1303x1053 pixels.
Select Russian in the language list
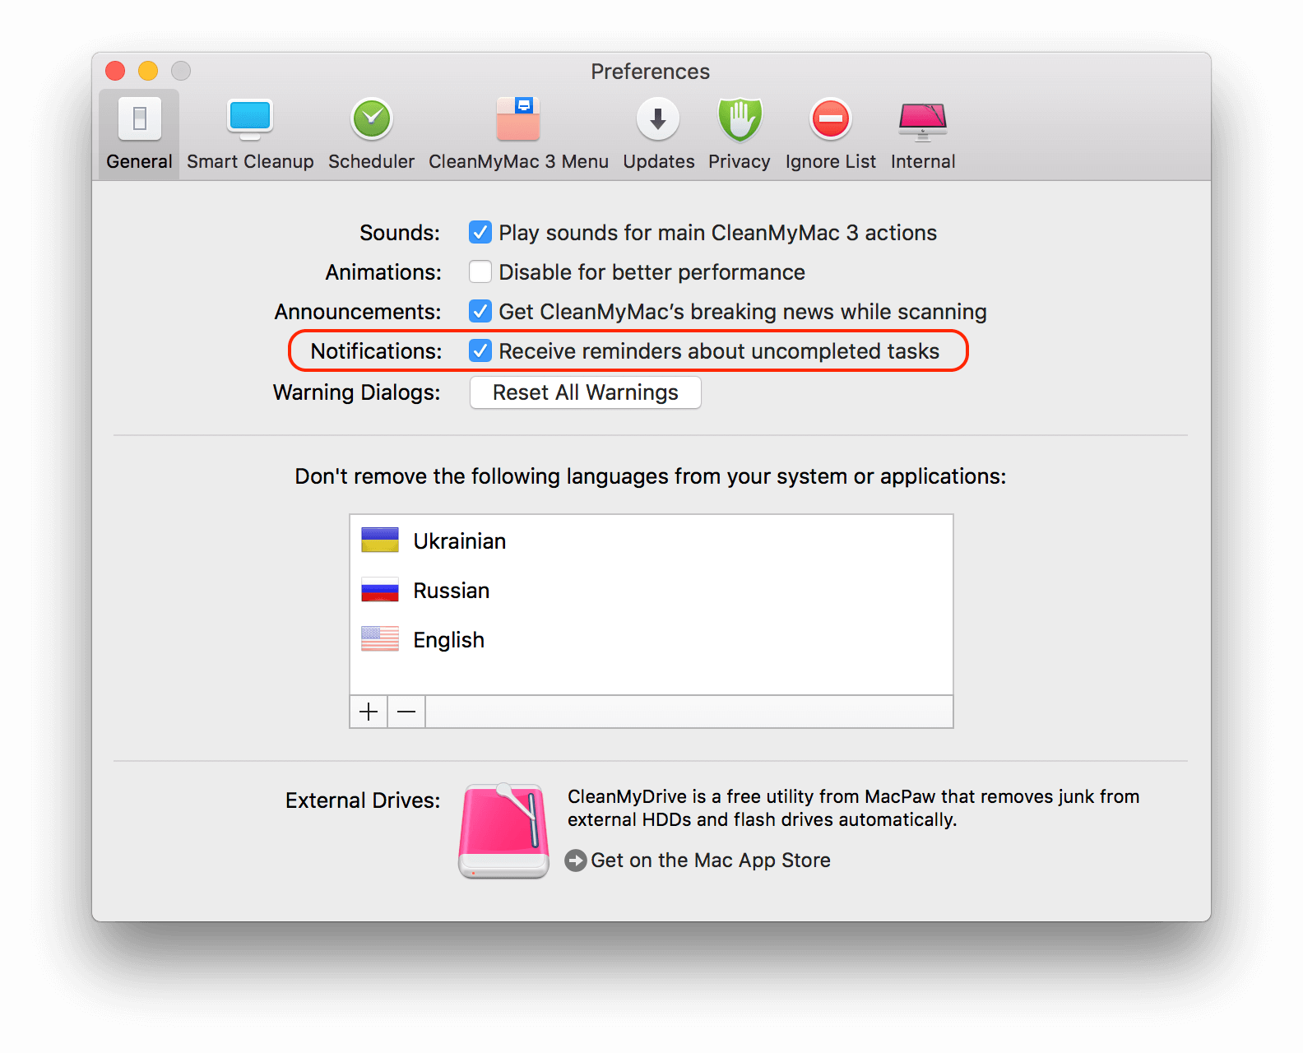[651, 590]
